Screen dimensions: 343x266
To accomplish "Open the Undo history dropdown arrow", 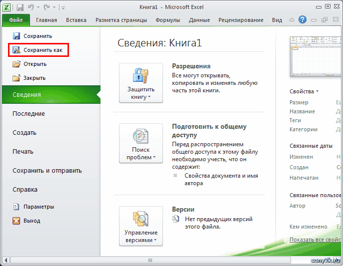I will [38, 7].
